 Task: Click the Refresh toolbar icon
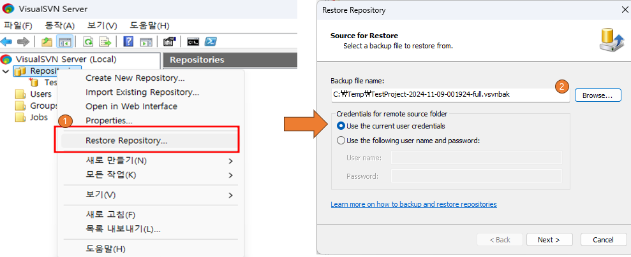point(88,41)
